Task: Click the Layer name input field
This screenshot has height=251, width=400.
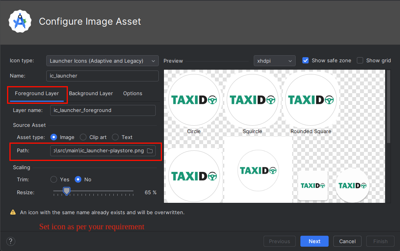Action: point(103,110)
